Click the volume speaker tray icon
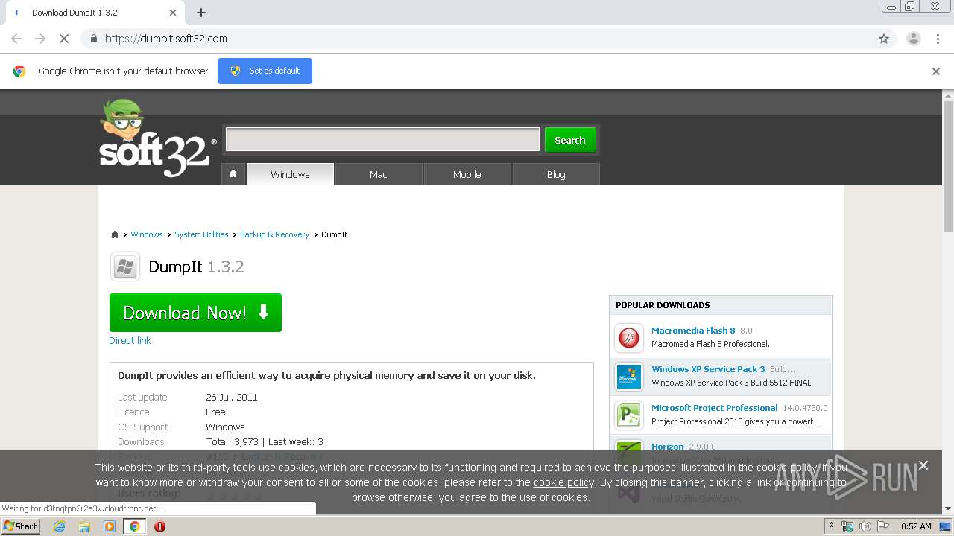 click(x=865, y=526)
